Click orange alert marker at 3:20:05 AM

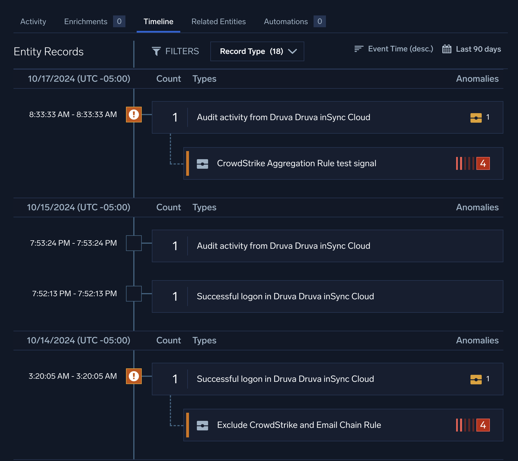pos(134,376)
